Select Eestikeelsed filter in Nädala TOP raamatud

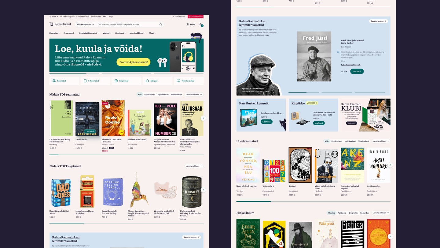click(x=150, y=95)
